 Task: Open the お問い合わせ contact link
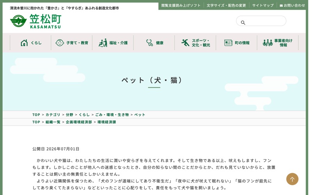click(x=292, y=5)
